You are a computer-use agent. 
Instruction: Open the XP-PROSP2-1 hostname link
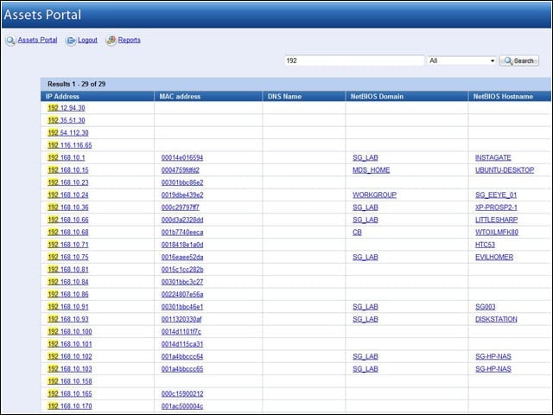(x=496, y=207)
